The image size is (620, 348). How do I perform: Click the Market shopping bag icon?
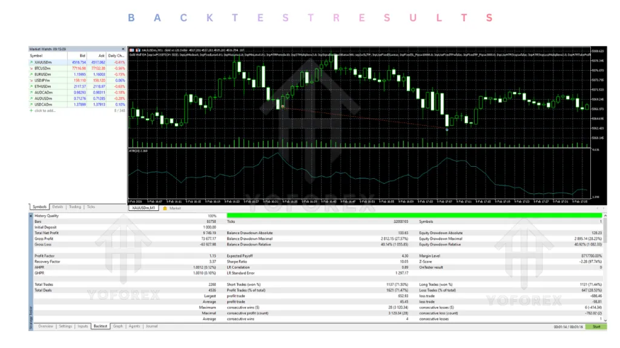pos(165,208)
